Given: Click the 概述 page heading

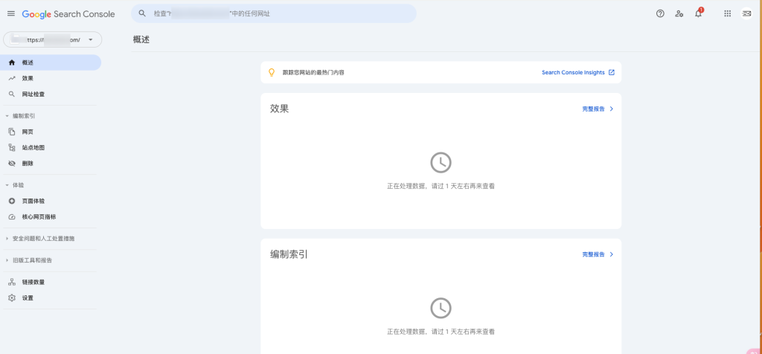Looking at the screenshot, I should [x=141, y=40].
